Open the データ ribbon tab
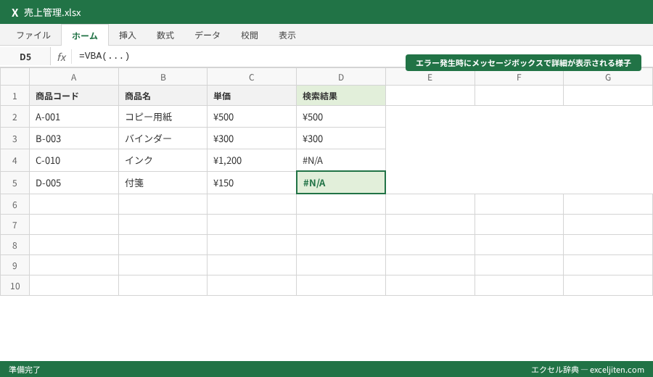Image resolution: width=653 pixels, height=377 pixels. point(208,36)
